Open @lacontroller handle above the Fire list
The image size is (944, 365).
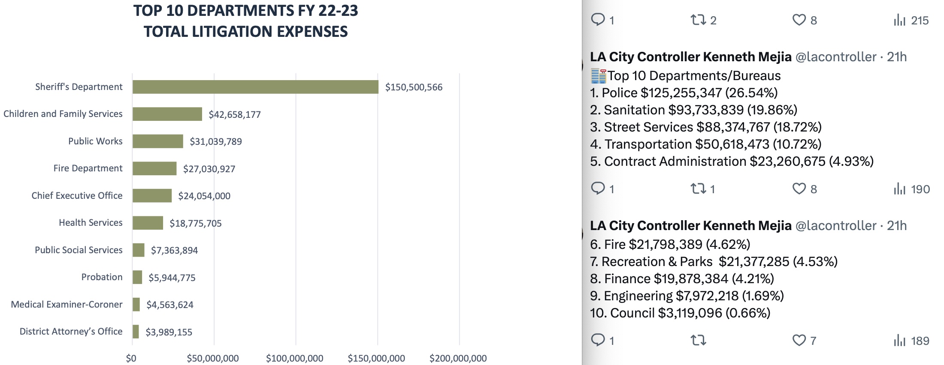tap(835, 225)
